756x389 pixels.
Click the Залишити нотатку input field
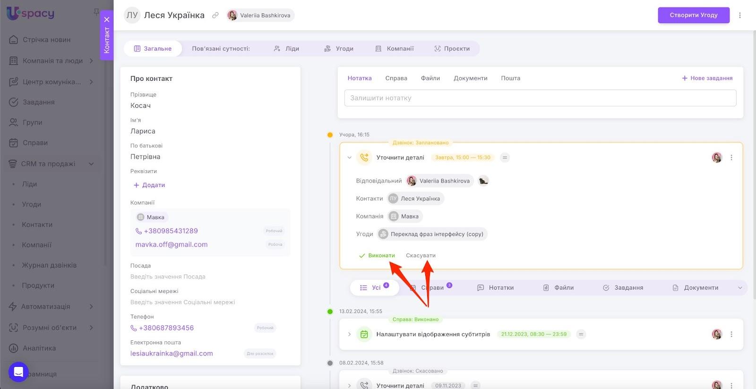[540, 98]
